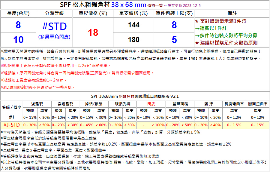270x172 pixels.
Task: Click the 長度(台尺) column header
Action: [x=18, y=14]
